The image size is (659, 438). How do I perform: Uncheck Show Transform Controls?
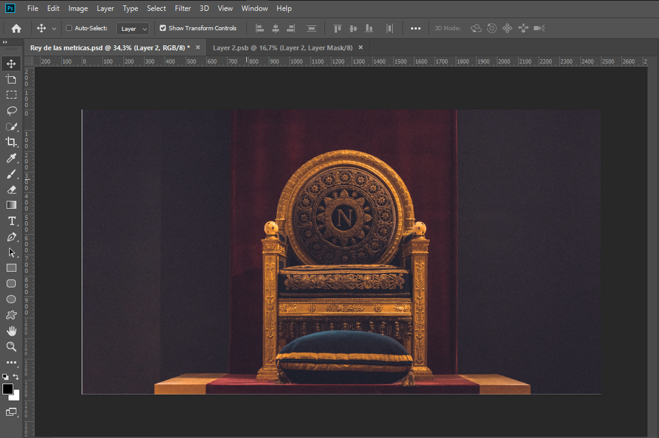[163, 28]
